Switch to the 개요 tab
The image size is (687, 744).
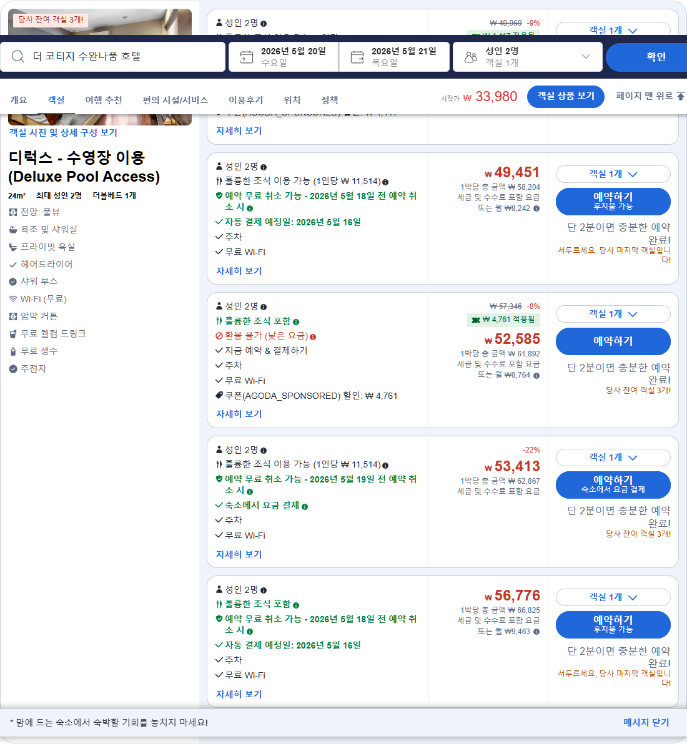click(x=19, y=100)
